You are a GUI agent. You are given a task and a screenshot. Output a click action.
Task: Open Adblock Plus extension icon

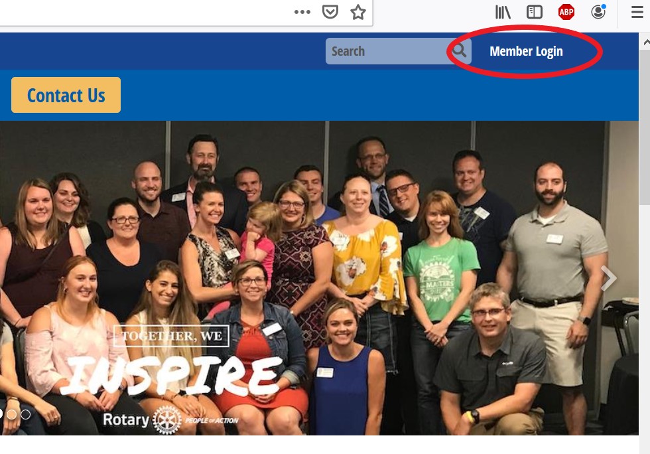566,12
